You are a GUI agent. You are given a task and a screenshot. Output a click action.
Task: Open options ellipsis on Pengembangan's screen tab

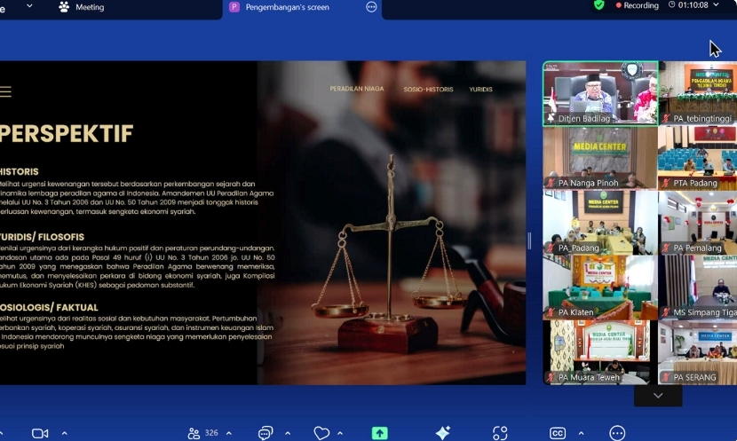tap(371, 7)
